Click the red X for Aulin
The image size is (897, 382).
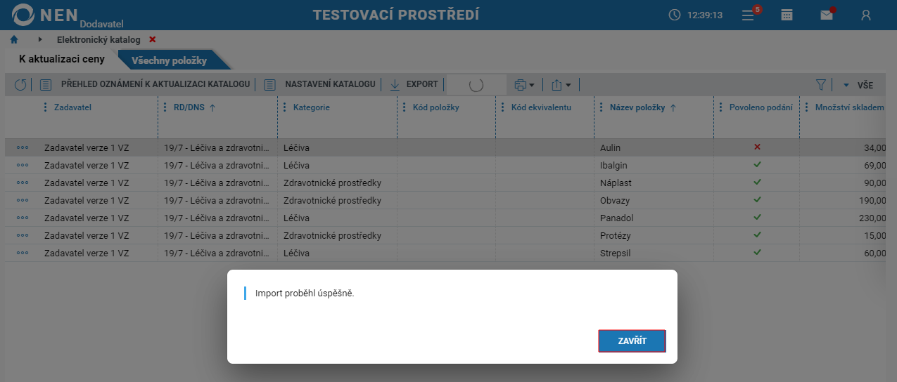(757, 147)
